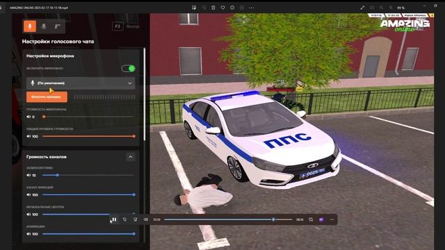Click the 99 % zoom level value
The width and height of the screenshot is (445, 250).
click(400, 8)
